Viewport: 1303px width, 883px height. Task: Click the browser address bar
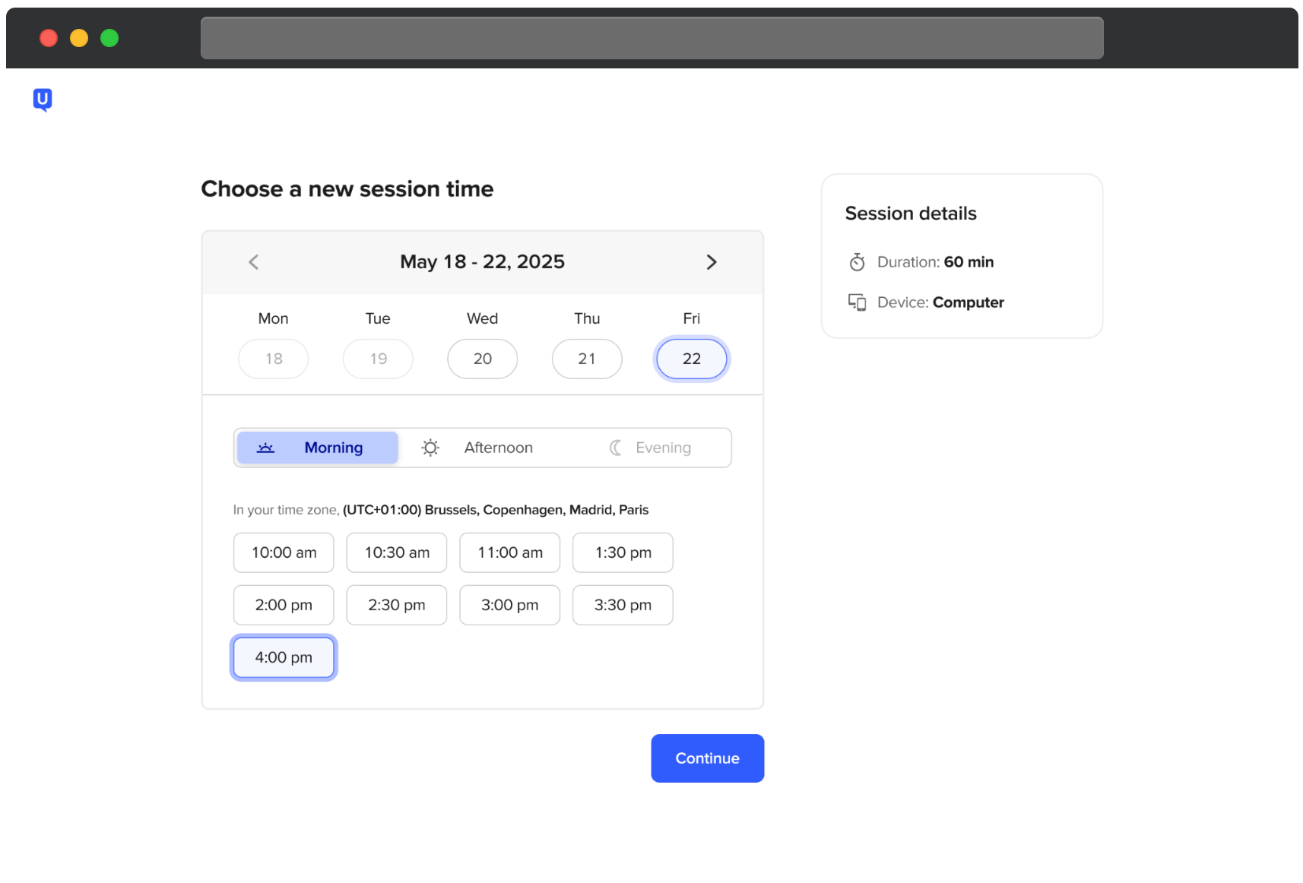(x=652, y=38)
